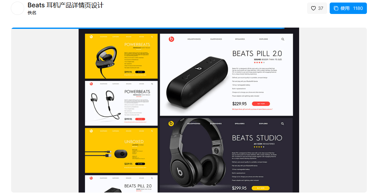Screen dimensions: 372x196
Task: Click the copy icon beside 使用
Action: (x=336, y=8)
